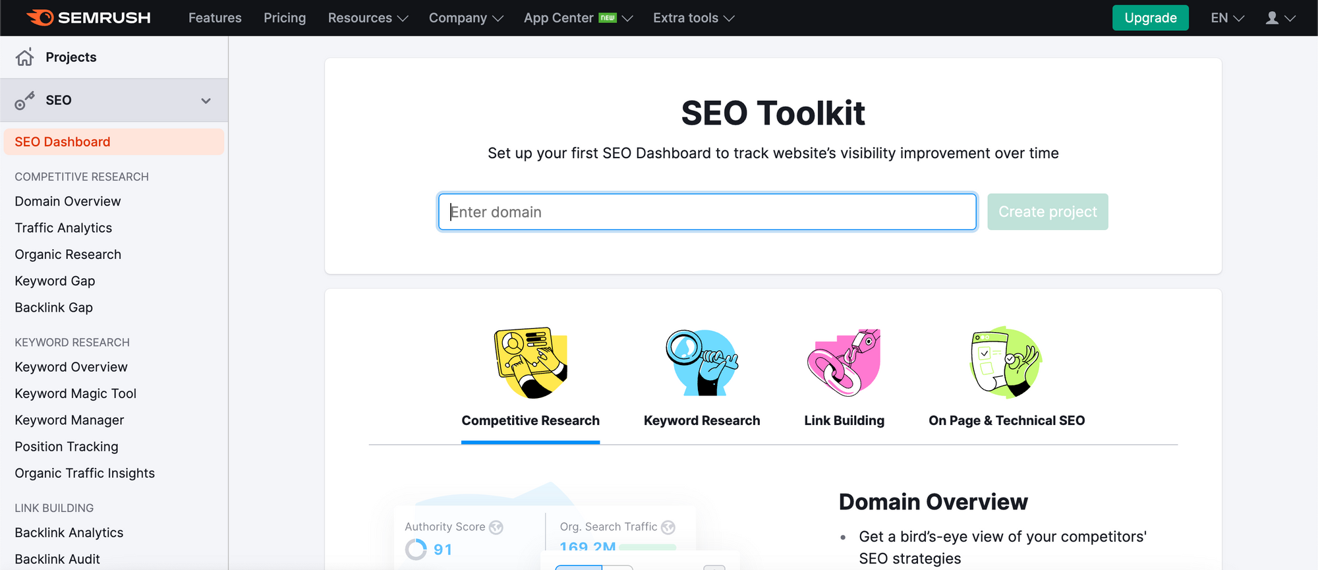1318x570 pixels.
Task: Click the Competitive Research illustration
Action: (531, 362)
